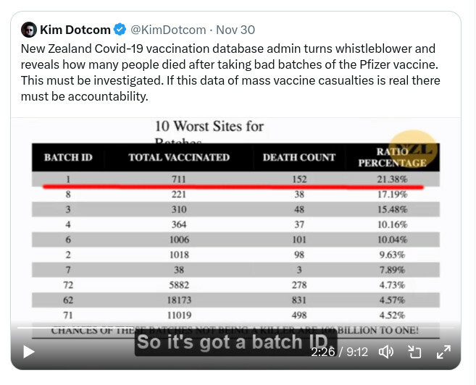Viewport: 476px width, 385px height.
Task: Click Kim Dotcom's profile avatar
Action: (29, 30)
